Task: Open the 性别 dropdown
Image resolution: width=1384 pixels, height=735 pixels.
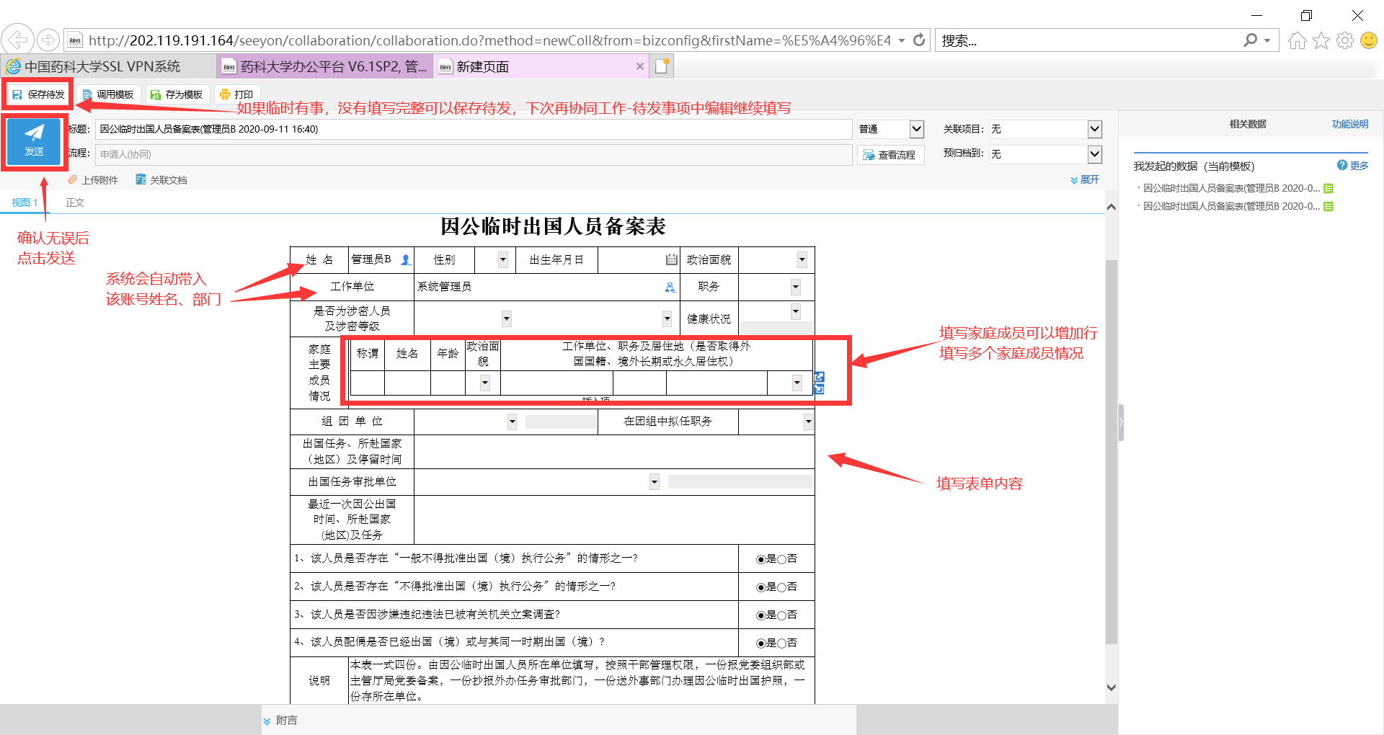Action: pyautogui.click(x=502, y=259)
